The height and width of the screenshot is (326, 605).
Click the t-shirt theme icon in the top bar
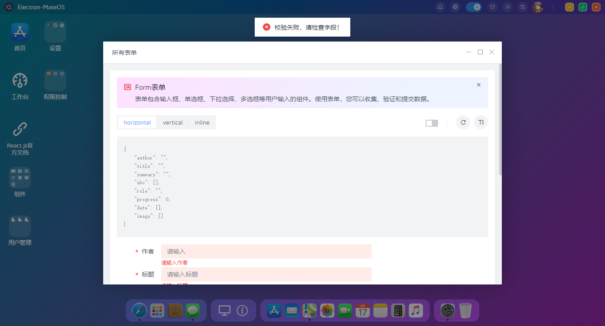493,7
